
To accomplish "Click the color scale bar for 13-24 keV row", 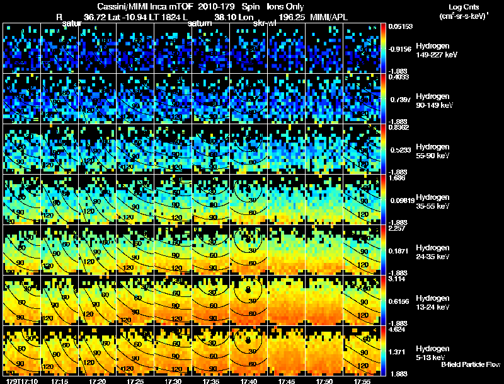I will tap(383, 300).
